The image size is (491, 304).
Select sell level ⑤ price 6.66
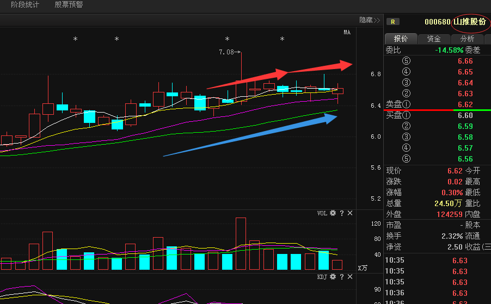point(465,61)
